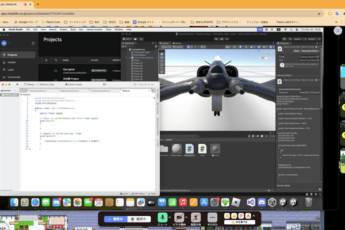Toggle 2D view button in Scene toolbar
The image size is (345, 230).
coord(235,47)
